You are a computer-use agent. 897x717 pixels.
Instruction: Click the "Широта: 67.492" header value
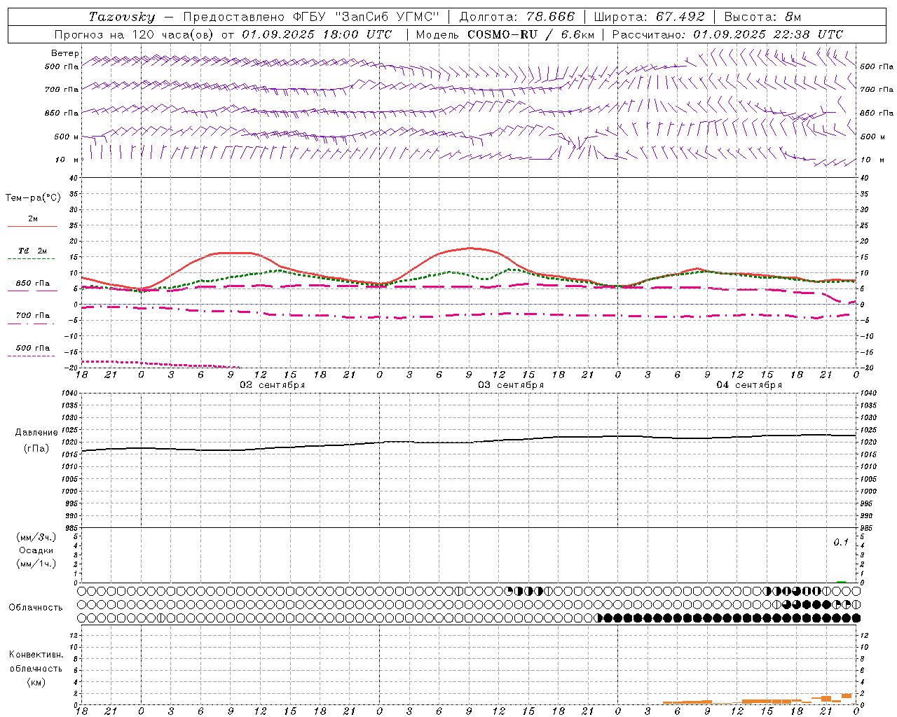(x=649, y=17)
